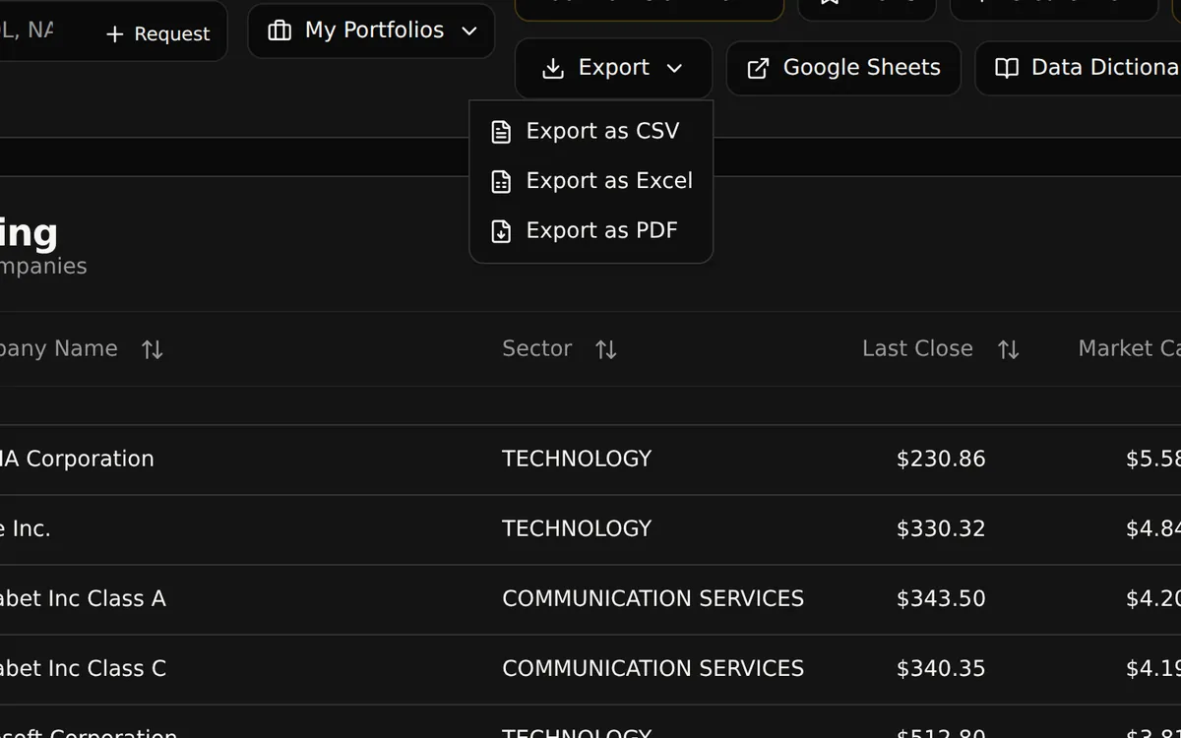Open the Data Dictionary button
The width and height of the screenshot is (1181, 738).
click(1078, 68)
